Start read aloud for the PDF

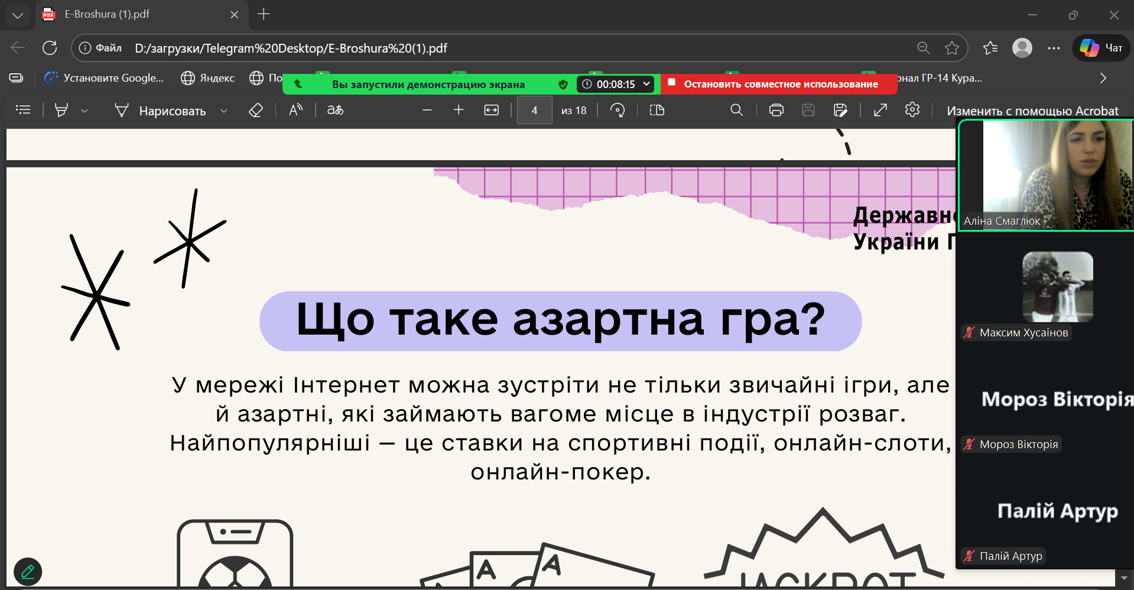click(x=295, y=110)
